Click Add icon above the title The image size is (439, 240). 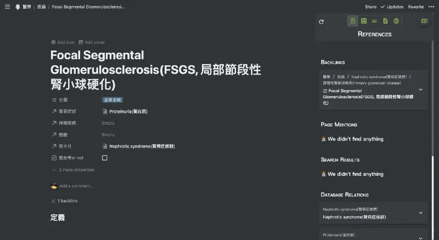63,42
